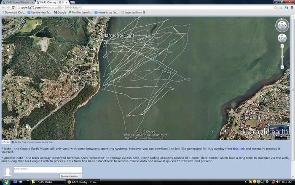
Task: Click the Google Earth look-around compass control
Action: click(282, 25)
